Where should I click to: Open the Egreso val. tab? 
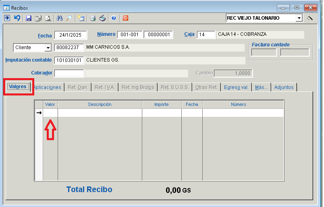(236, 87)
